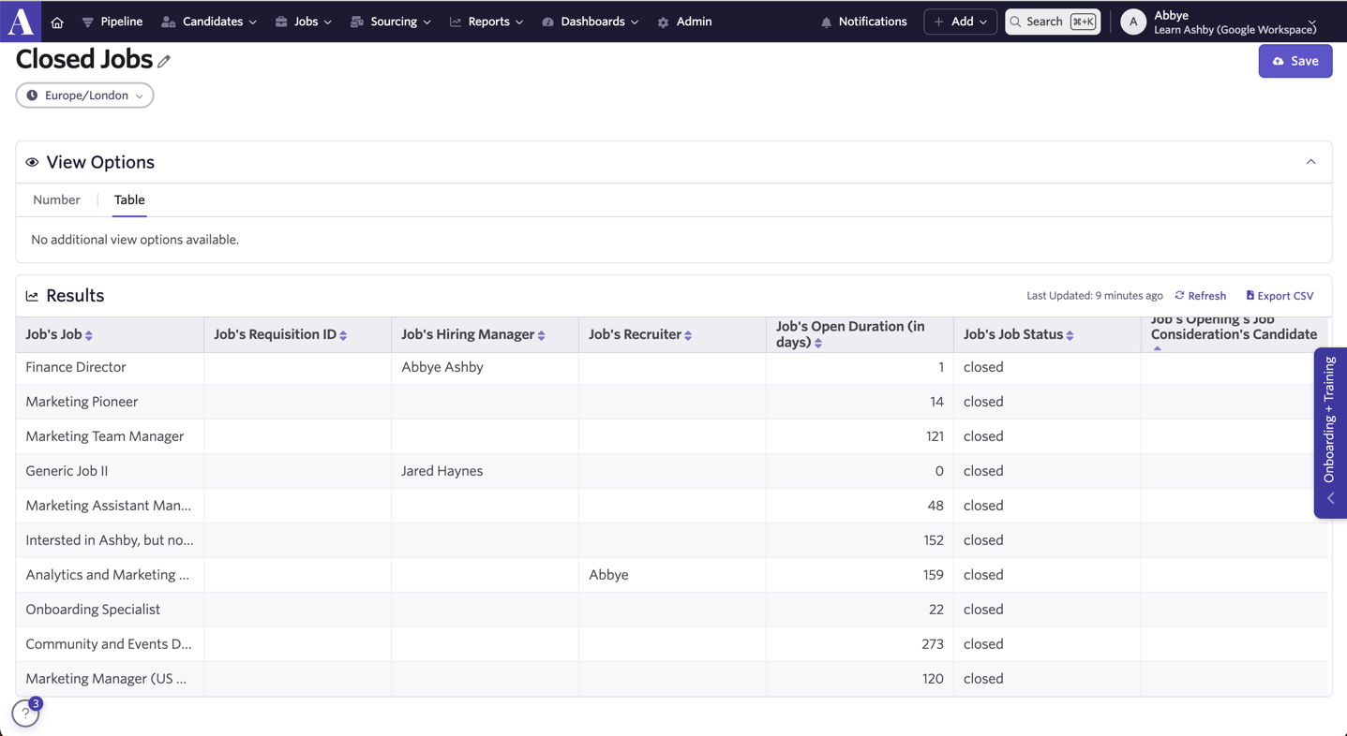Open the Admin gear menu item

click(684, 22)
